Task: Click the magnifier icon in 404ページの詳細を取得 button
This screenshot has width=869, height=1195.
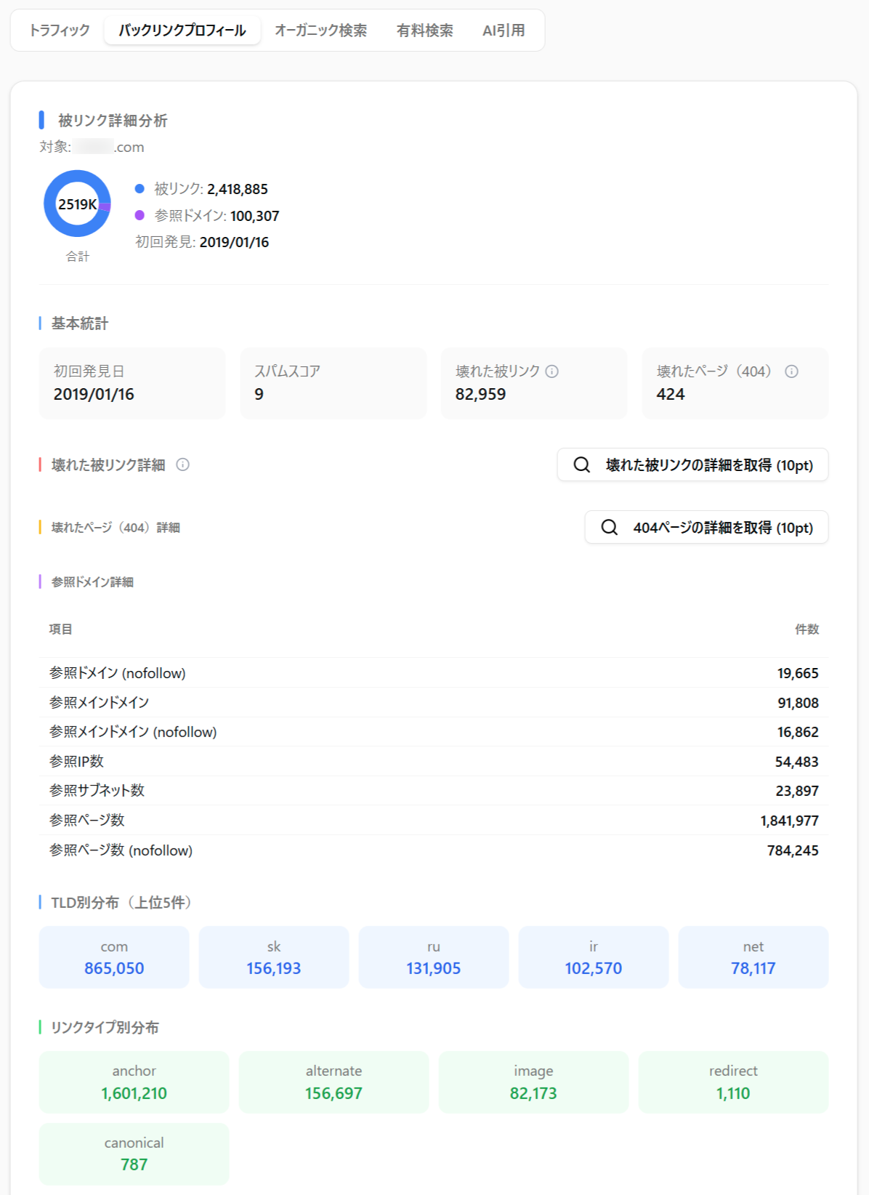Action: pyautogui.click(x=610, y=527)
